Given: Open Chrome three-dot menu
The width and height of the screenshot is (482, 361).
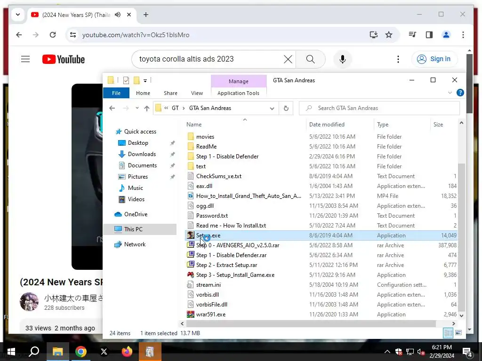Looking at the screenshot, I should coord(463,35).
